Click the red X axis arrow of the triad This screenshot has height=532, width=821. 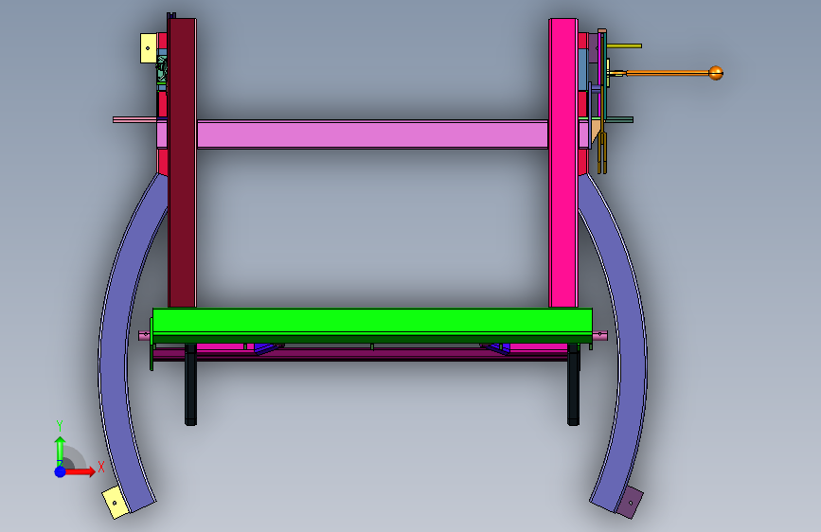(80, 471)
